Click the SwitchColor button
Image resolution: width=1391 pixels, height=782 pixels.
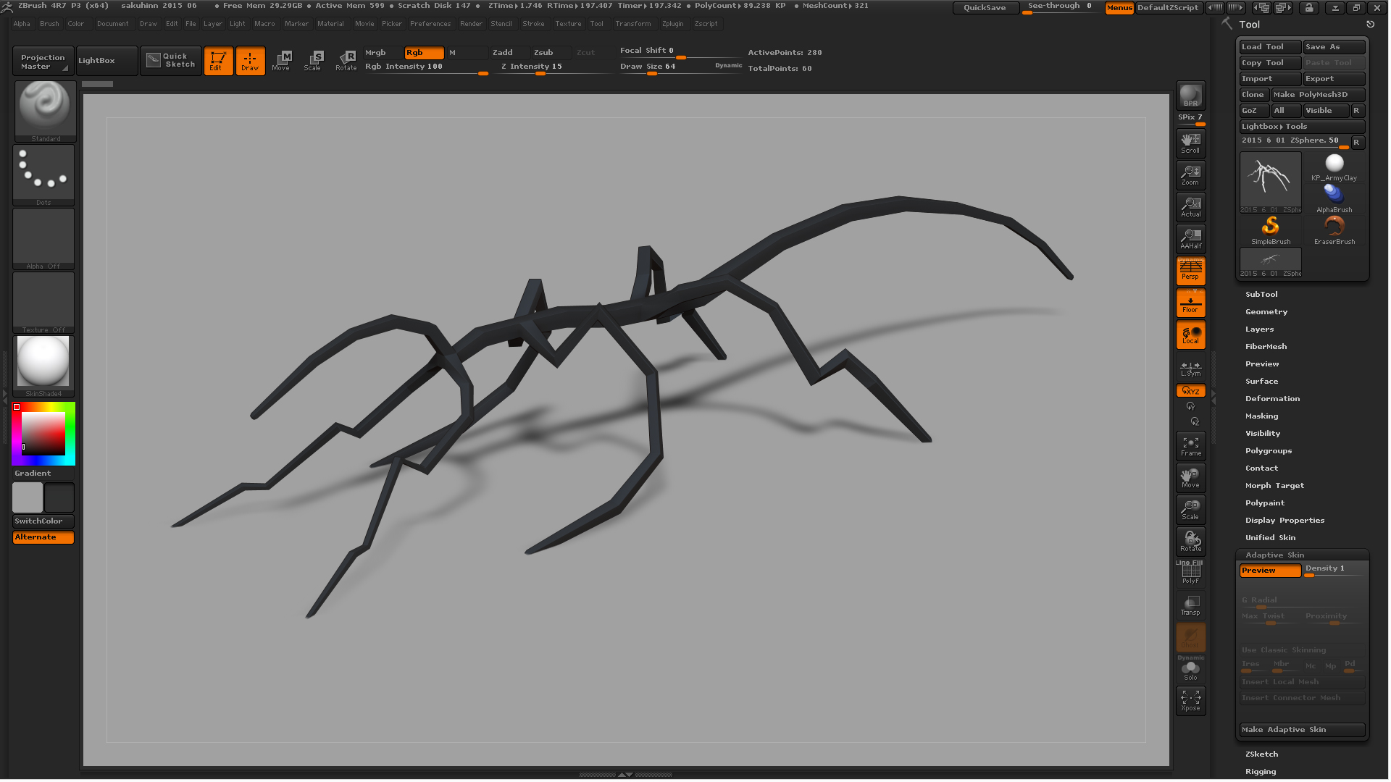43,521
